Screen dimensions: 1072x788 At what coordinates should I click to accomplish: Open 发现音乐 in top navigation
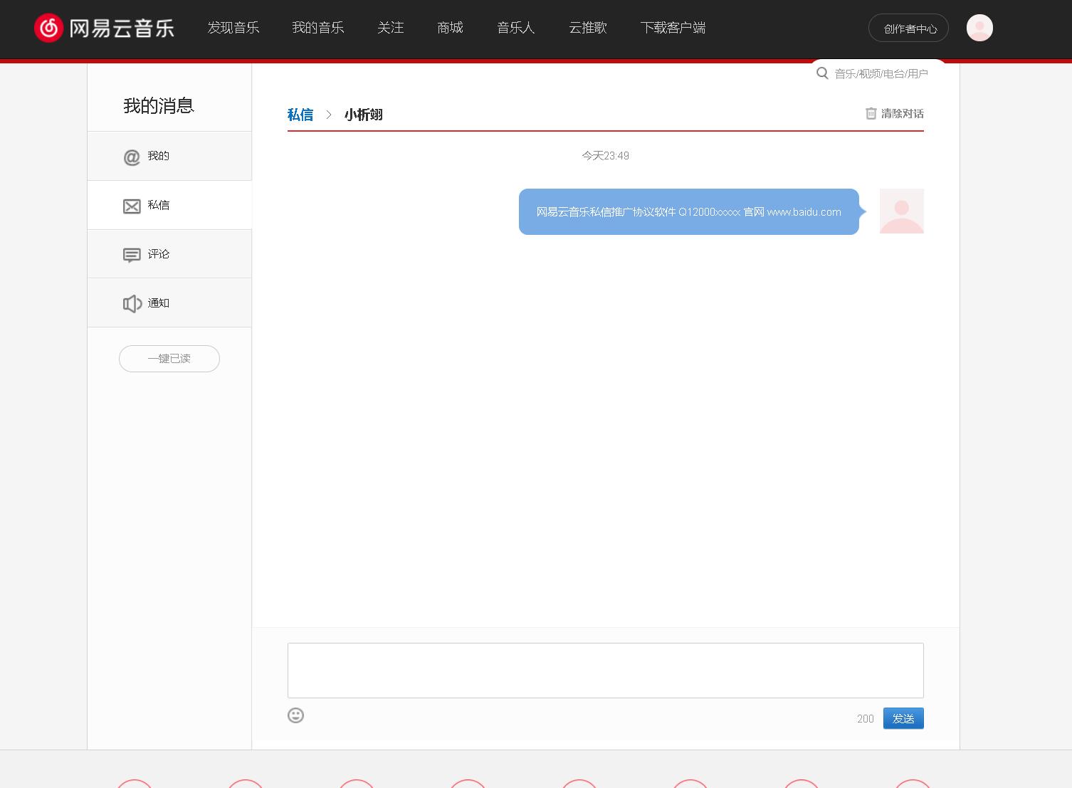[x=233, y=28]
